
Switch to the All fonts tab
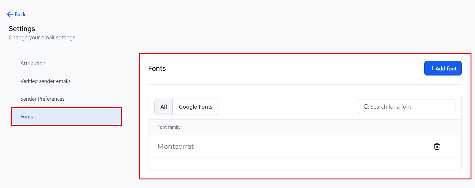tap(164, 107)
